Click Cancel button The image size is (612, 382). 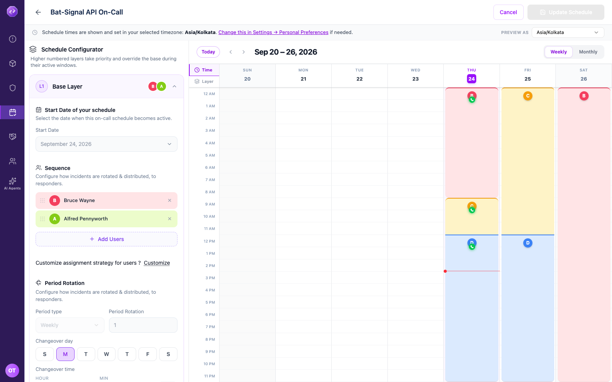508,12
